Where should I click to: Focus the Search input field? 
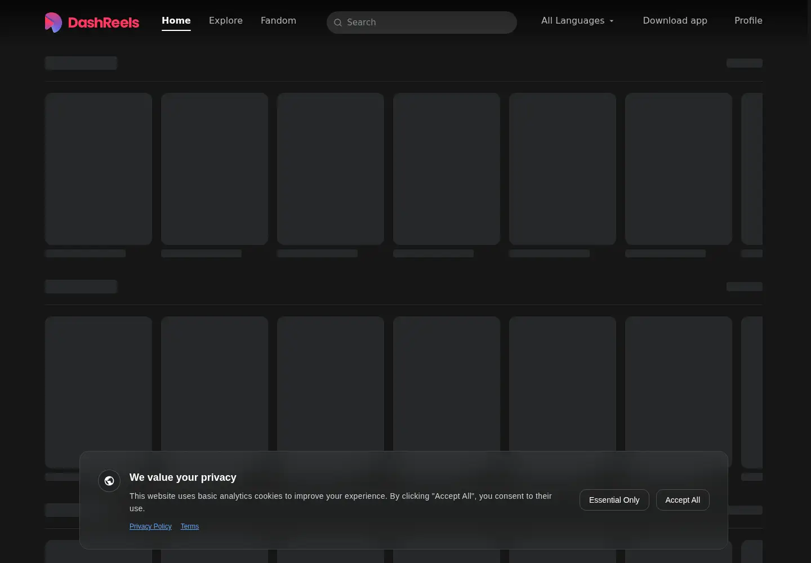point(422,23)
